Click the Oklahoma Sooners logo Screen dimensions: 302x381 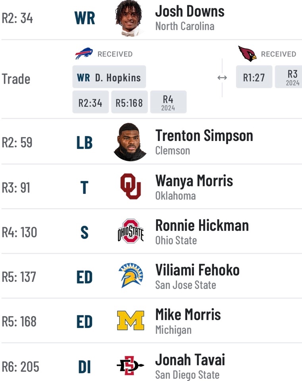(x=130, y=186)
